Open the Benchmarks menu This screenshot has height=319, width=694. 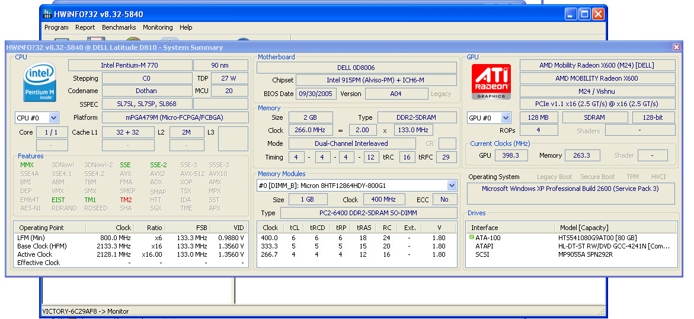pos(119,27)
